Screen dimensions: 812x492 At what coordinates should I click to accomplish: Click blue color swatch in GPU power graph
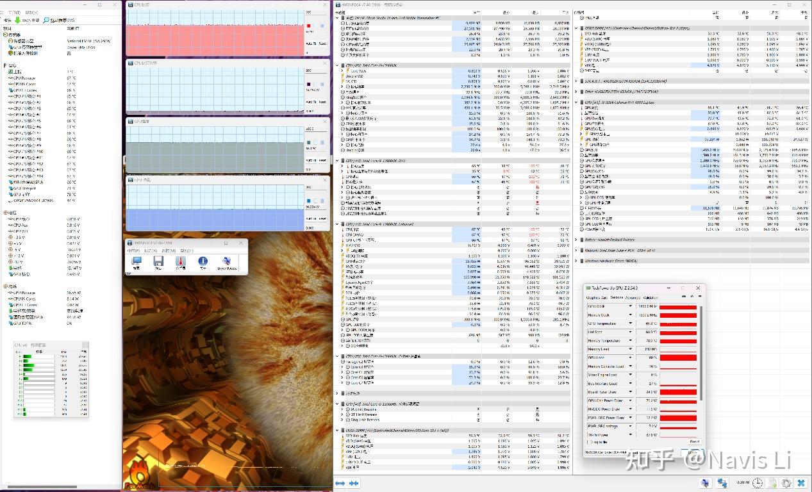tap(309, 201)
